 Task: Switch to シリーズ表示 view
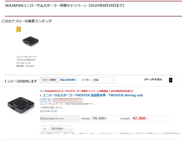click(49, 80)
